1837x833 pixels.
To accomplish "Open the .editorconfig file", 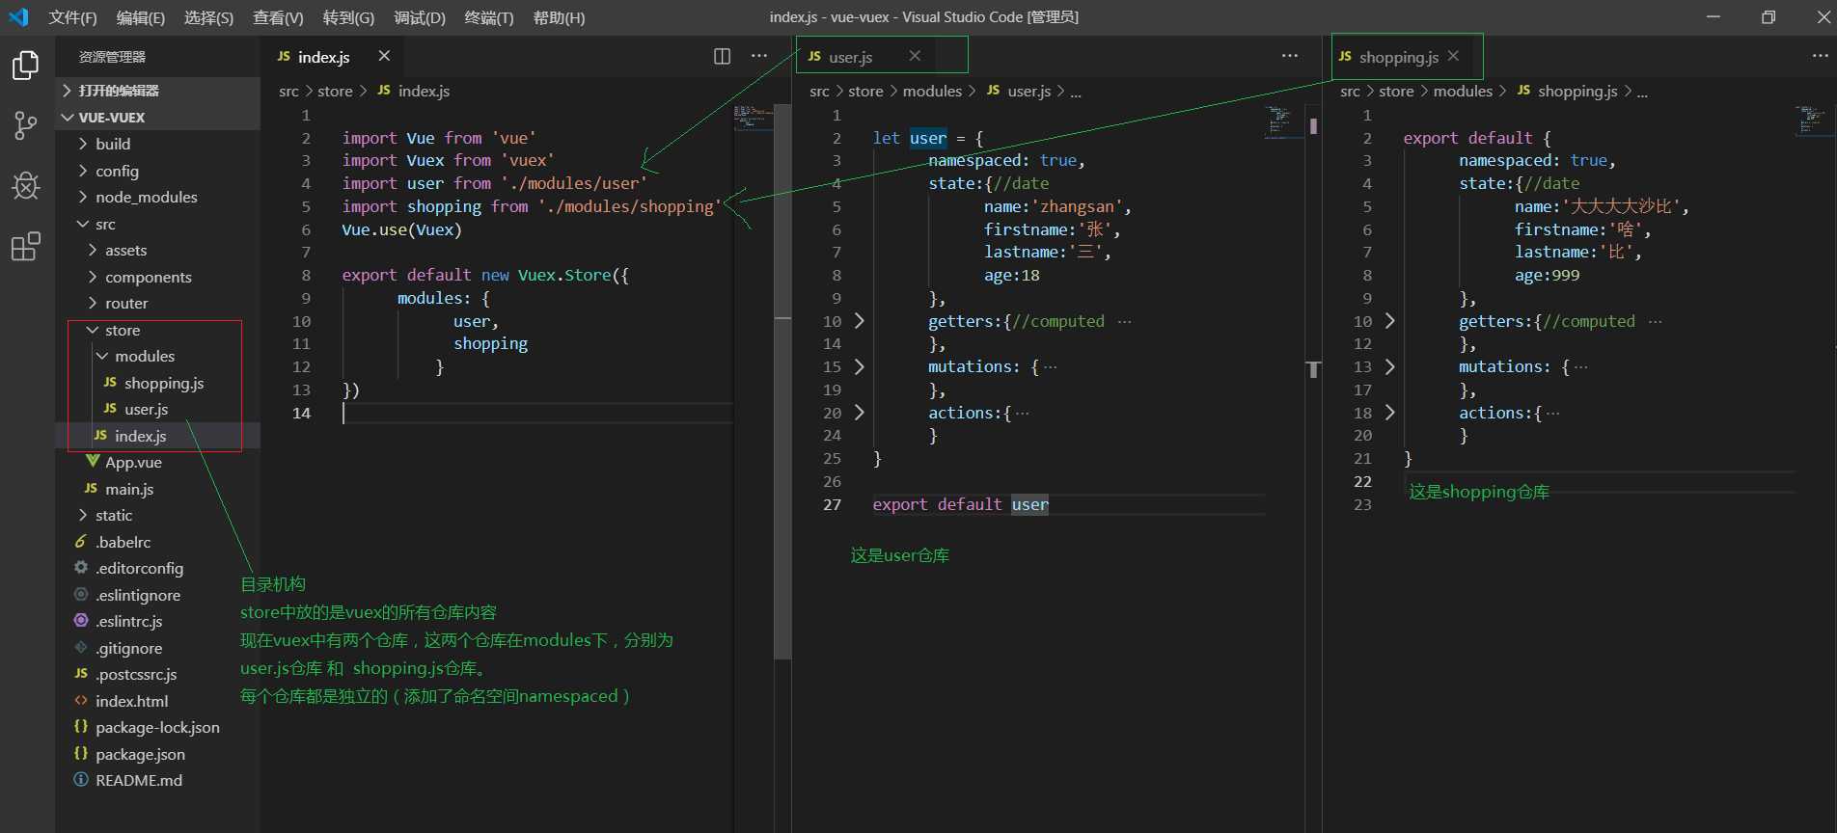I will coord(158,568).
